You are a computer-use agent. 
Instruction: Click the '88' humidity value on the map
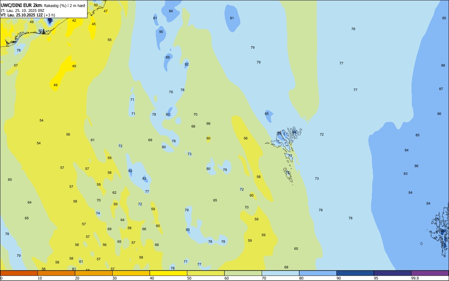(443, 65)
